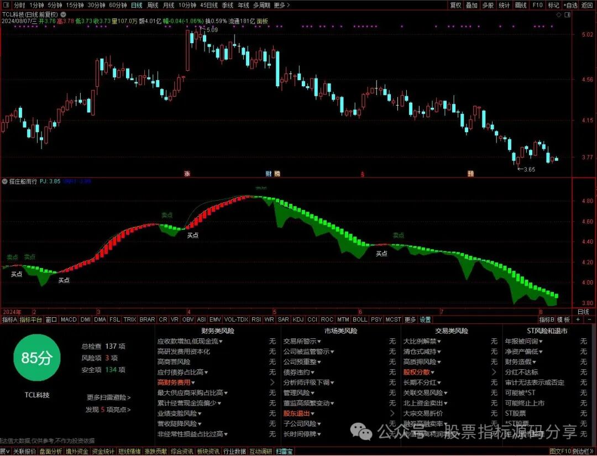Click the 画线 drawing tools button
This screenshot has height=456, width=597.
pos(521,5)
